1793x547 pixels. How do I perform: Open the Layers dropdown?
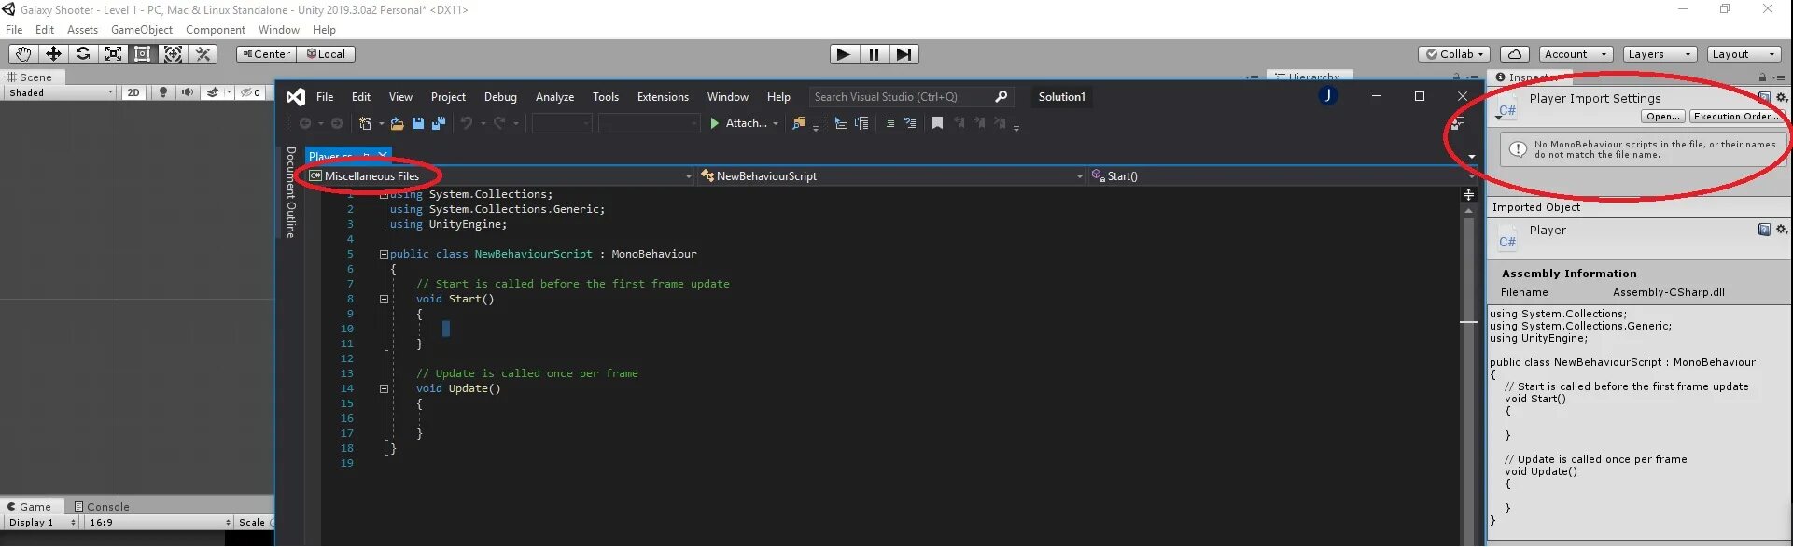tap(1660, 54)
